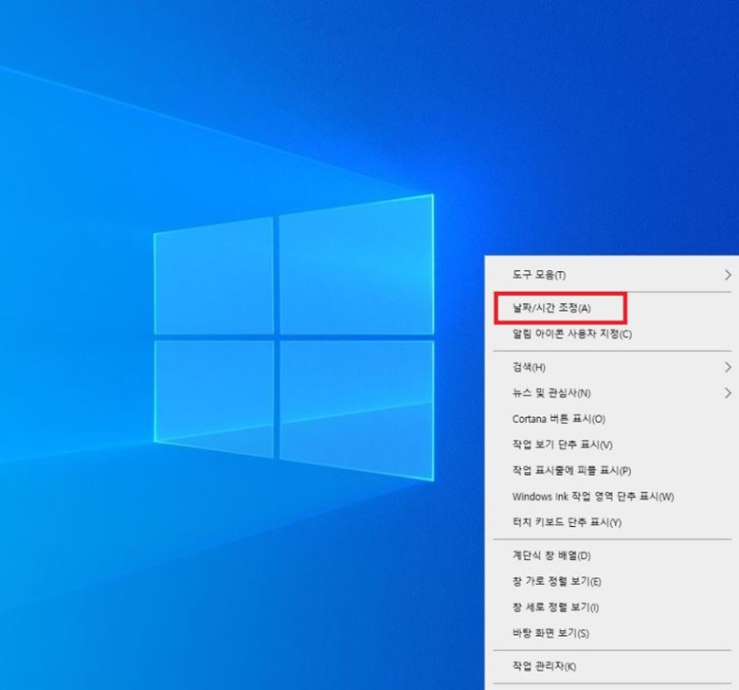739x690 pixels.
Task: Toggle Cortana 버튼 표시(O)
Action: 612,419
